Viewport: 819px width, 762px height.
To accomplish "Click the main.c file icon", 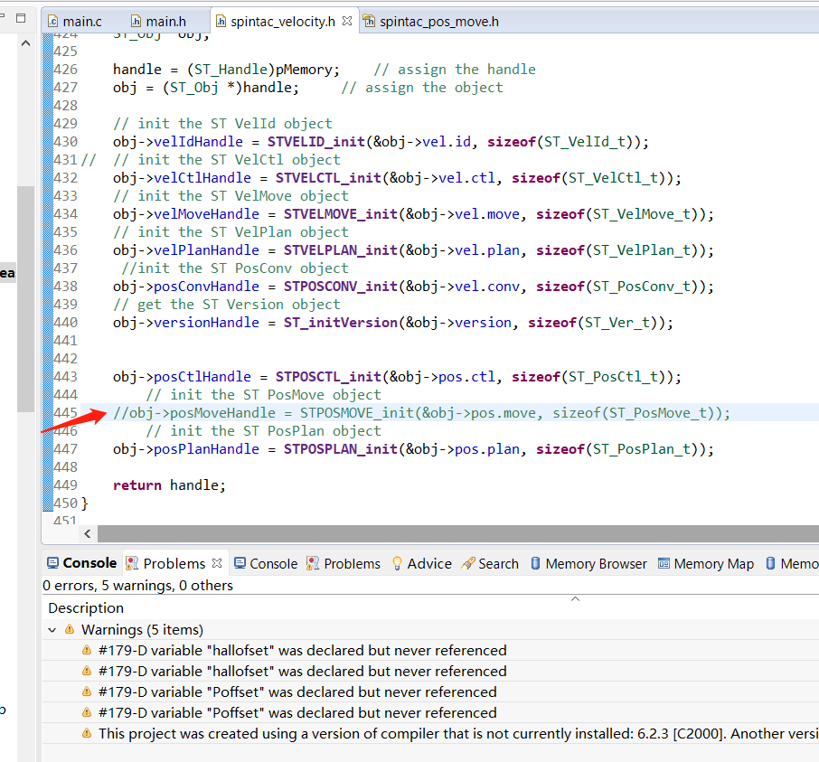I will tap(52, 22).
